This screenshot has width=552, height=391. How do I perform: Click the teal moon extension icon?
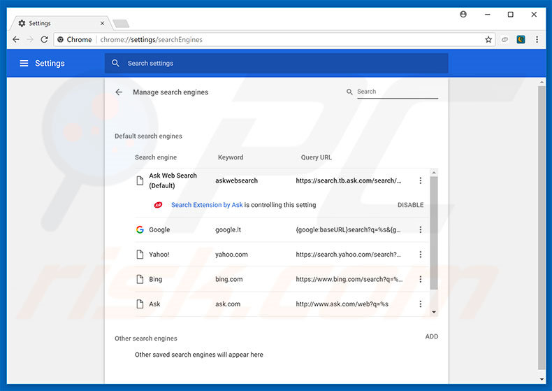[x=521, y=39]
